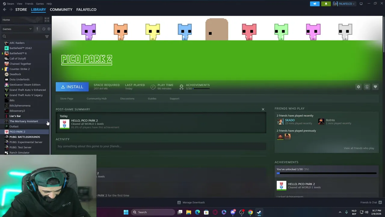Open the notifications bell
The image size is (385, 217).
(x=326, y=4)
